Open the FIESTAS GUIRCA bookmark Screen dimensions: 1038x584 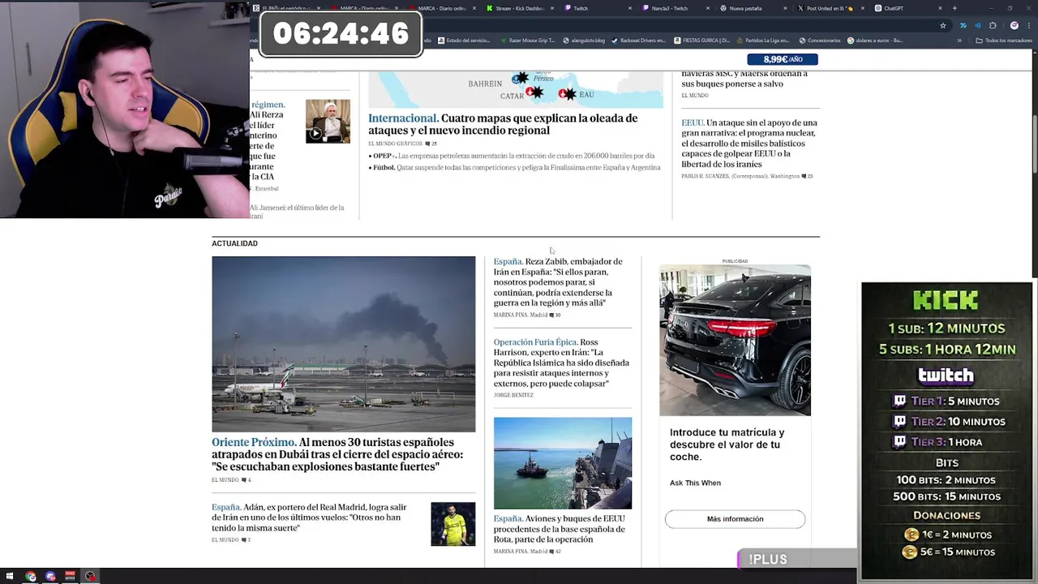[x=701, y=41]
